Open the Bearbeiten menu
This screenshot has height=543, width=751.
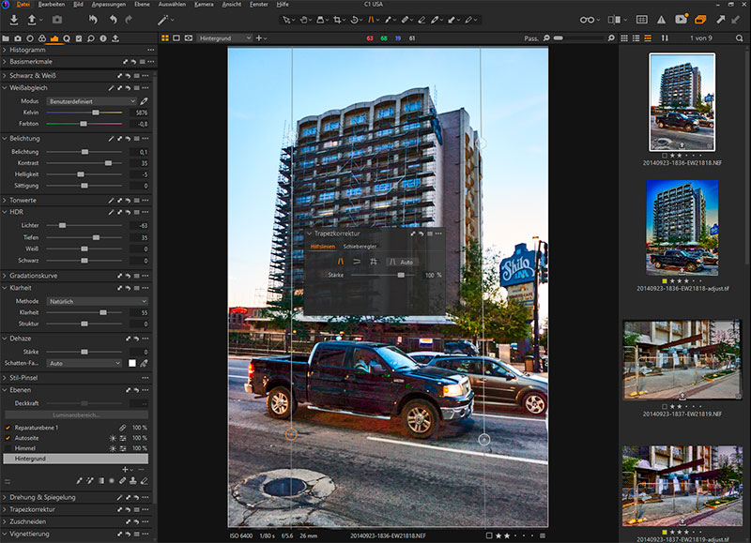(x=52, y=5)
